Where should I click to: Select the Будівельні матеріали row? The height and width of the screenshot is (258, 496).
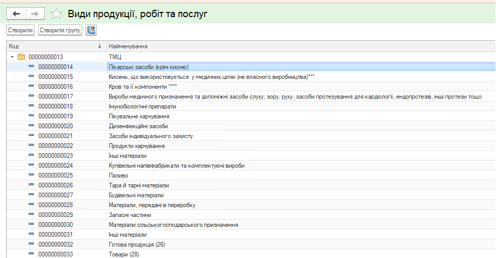point(136,195)
